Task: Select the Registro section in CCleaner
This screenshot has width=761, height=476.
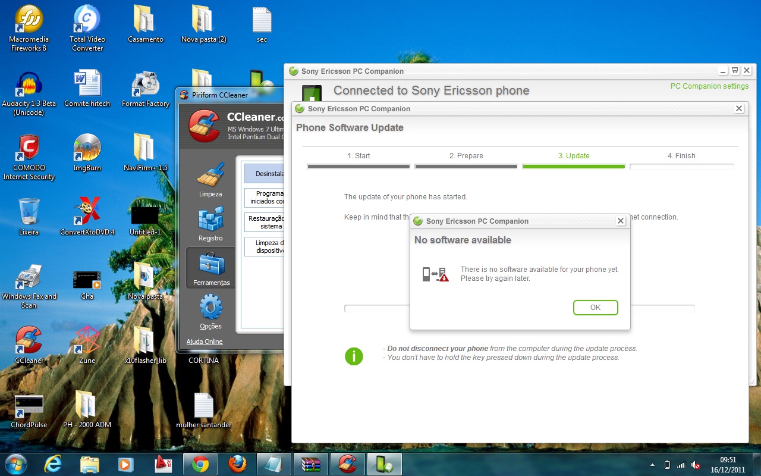Action: coord(210,224)
